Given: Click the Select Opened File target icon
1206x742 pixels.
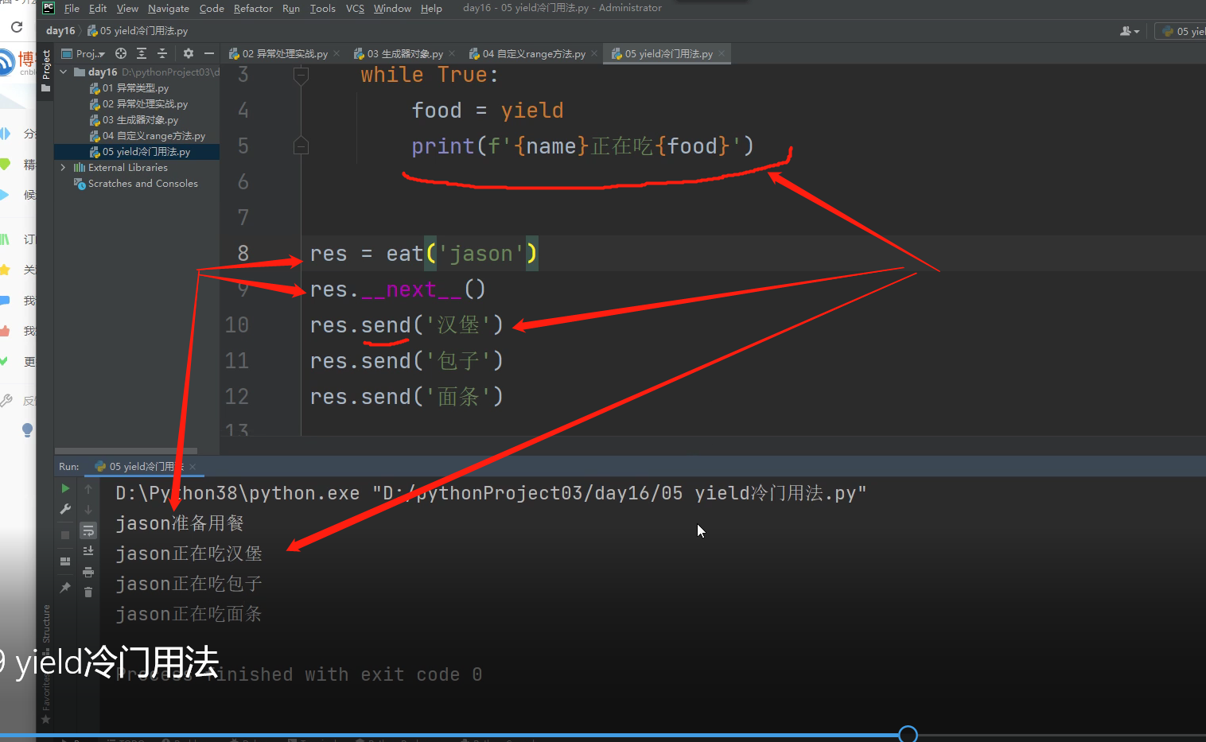Looking at the screenshot, I should click(121, 53).
